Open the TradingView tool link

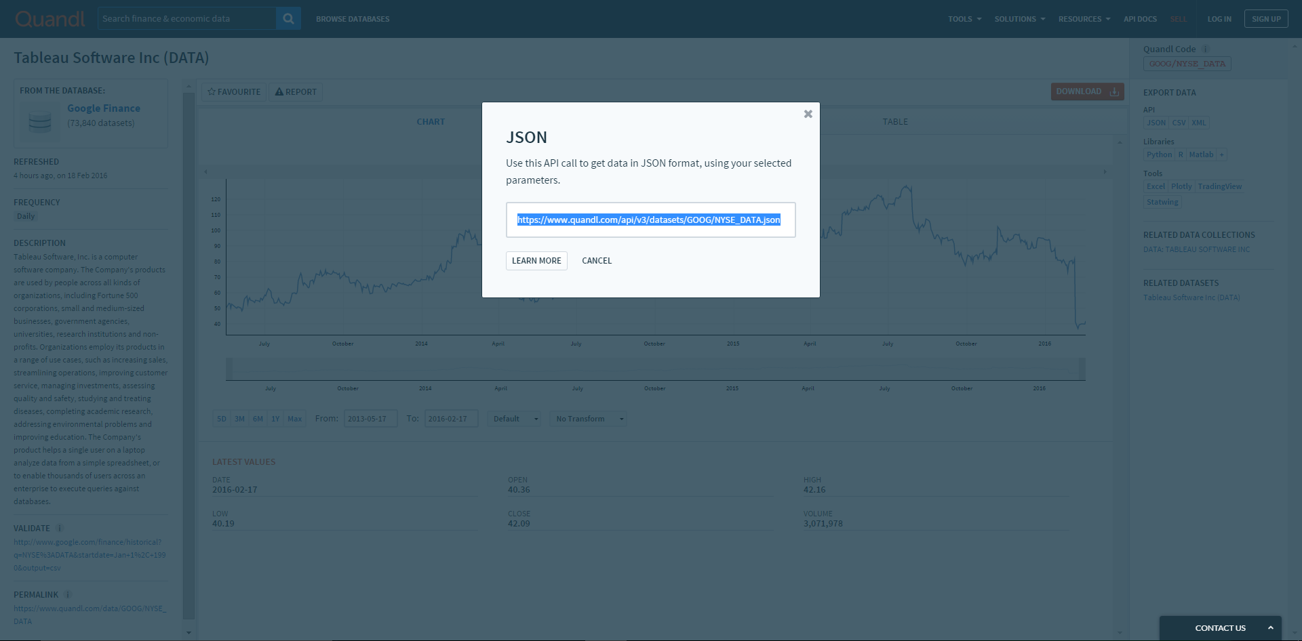(x=1219, y=186)
